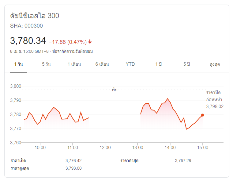Click the red endpoint dot on chart
The height and width of the screenshot is (181, 233).
click(202, 115)
